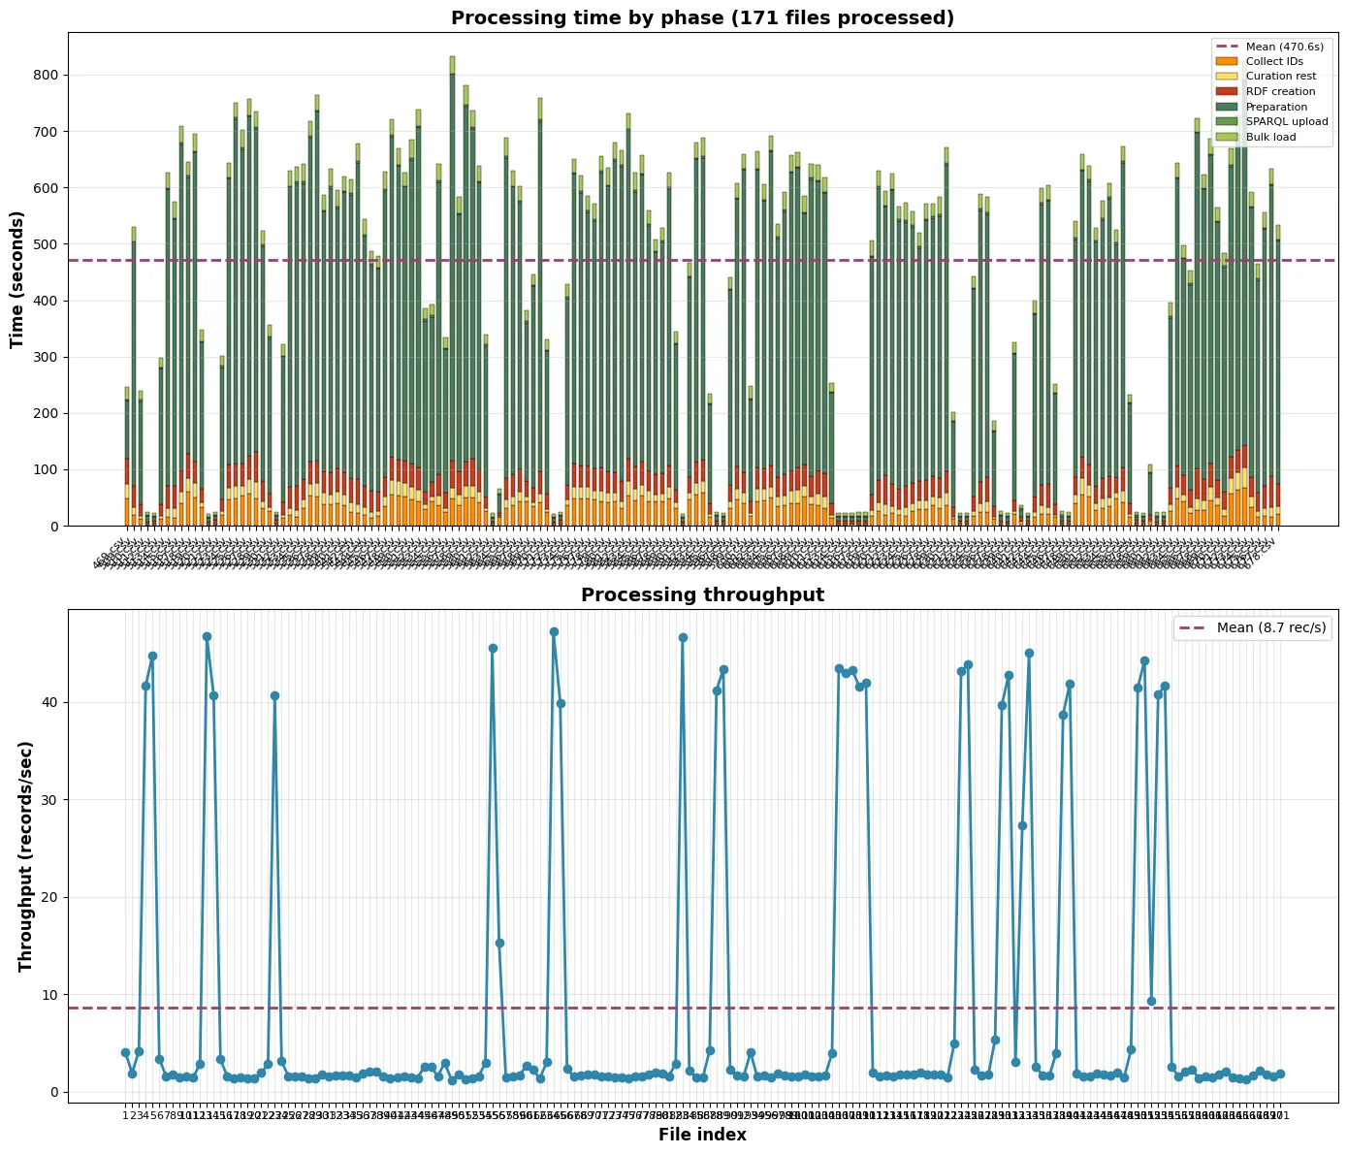
Task: Click the yellow Curation rest legend swatch
Action: [1227, 77]
